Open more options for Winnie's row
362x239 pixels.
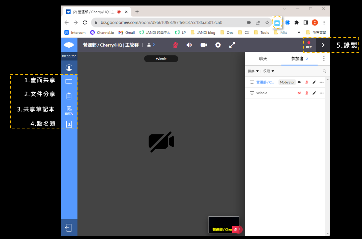(x=321, y=93)
